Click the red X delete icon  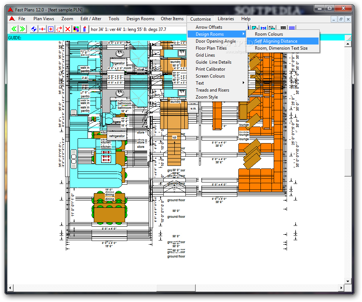(x=68, y=29)
